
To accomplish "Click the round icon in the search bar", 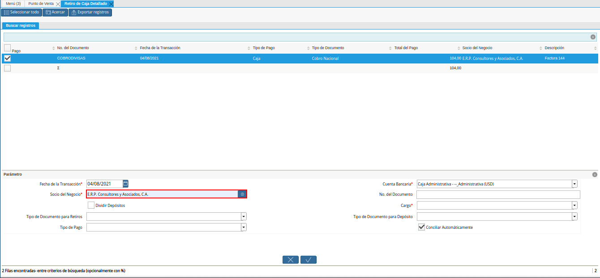I will (593, 37).
